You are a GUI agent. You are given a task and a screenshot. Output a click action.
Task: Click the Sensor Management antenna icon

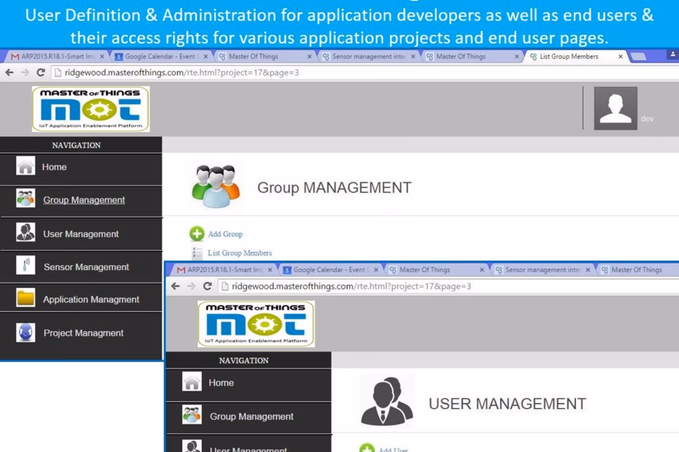[x=25, y=266]
